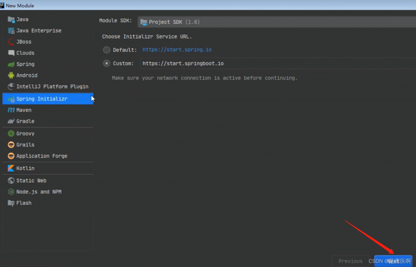
Task: Click the Java folder icon
Action: tap(11, 19)
